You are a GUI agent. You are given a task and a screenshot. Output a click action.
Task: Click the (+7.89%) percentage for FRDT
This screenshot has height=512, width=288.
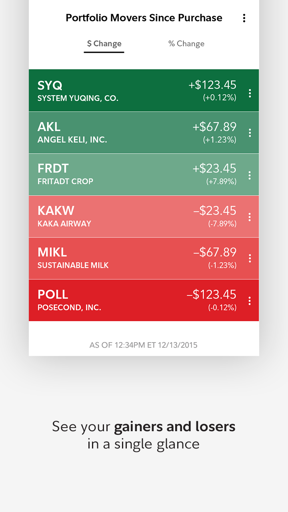[221, 182]
